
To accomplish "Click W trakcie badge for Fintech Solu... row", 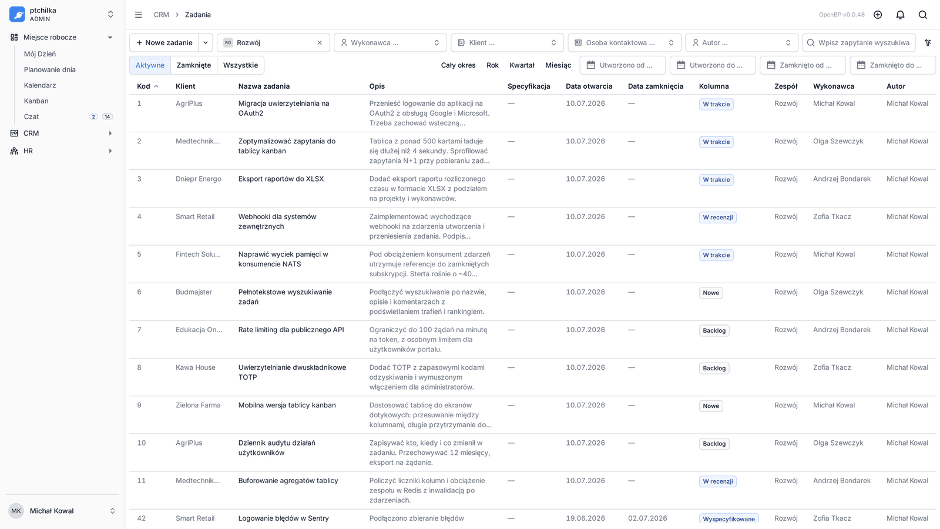I will click(x=716, y=255).
